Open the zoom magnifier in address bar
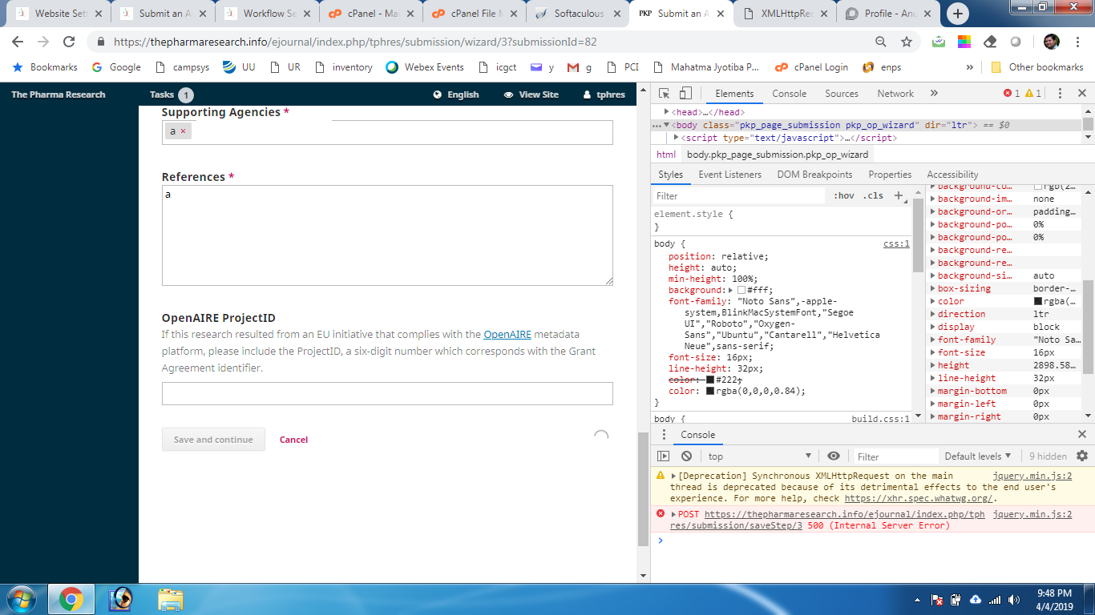 (x=881, y=42)
